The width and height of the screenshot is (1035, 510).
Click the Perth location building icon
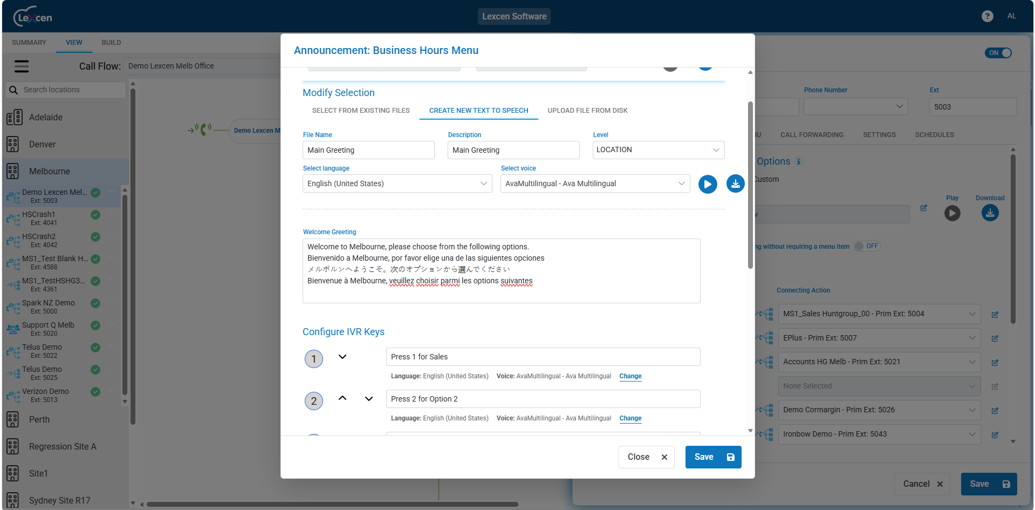13,419
